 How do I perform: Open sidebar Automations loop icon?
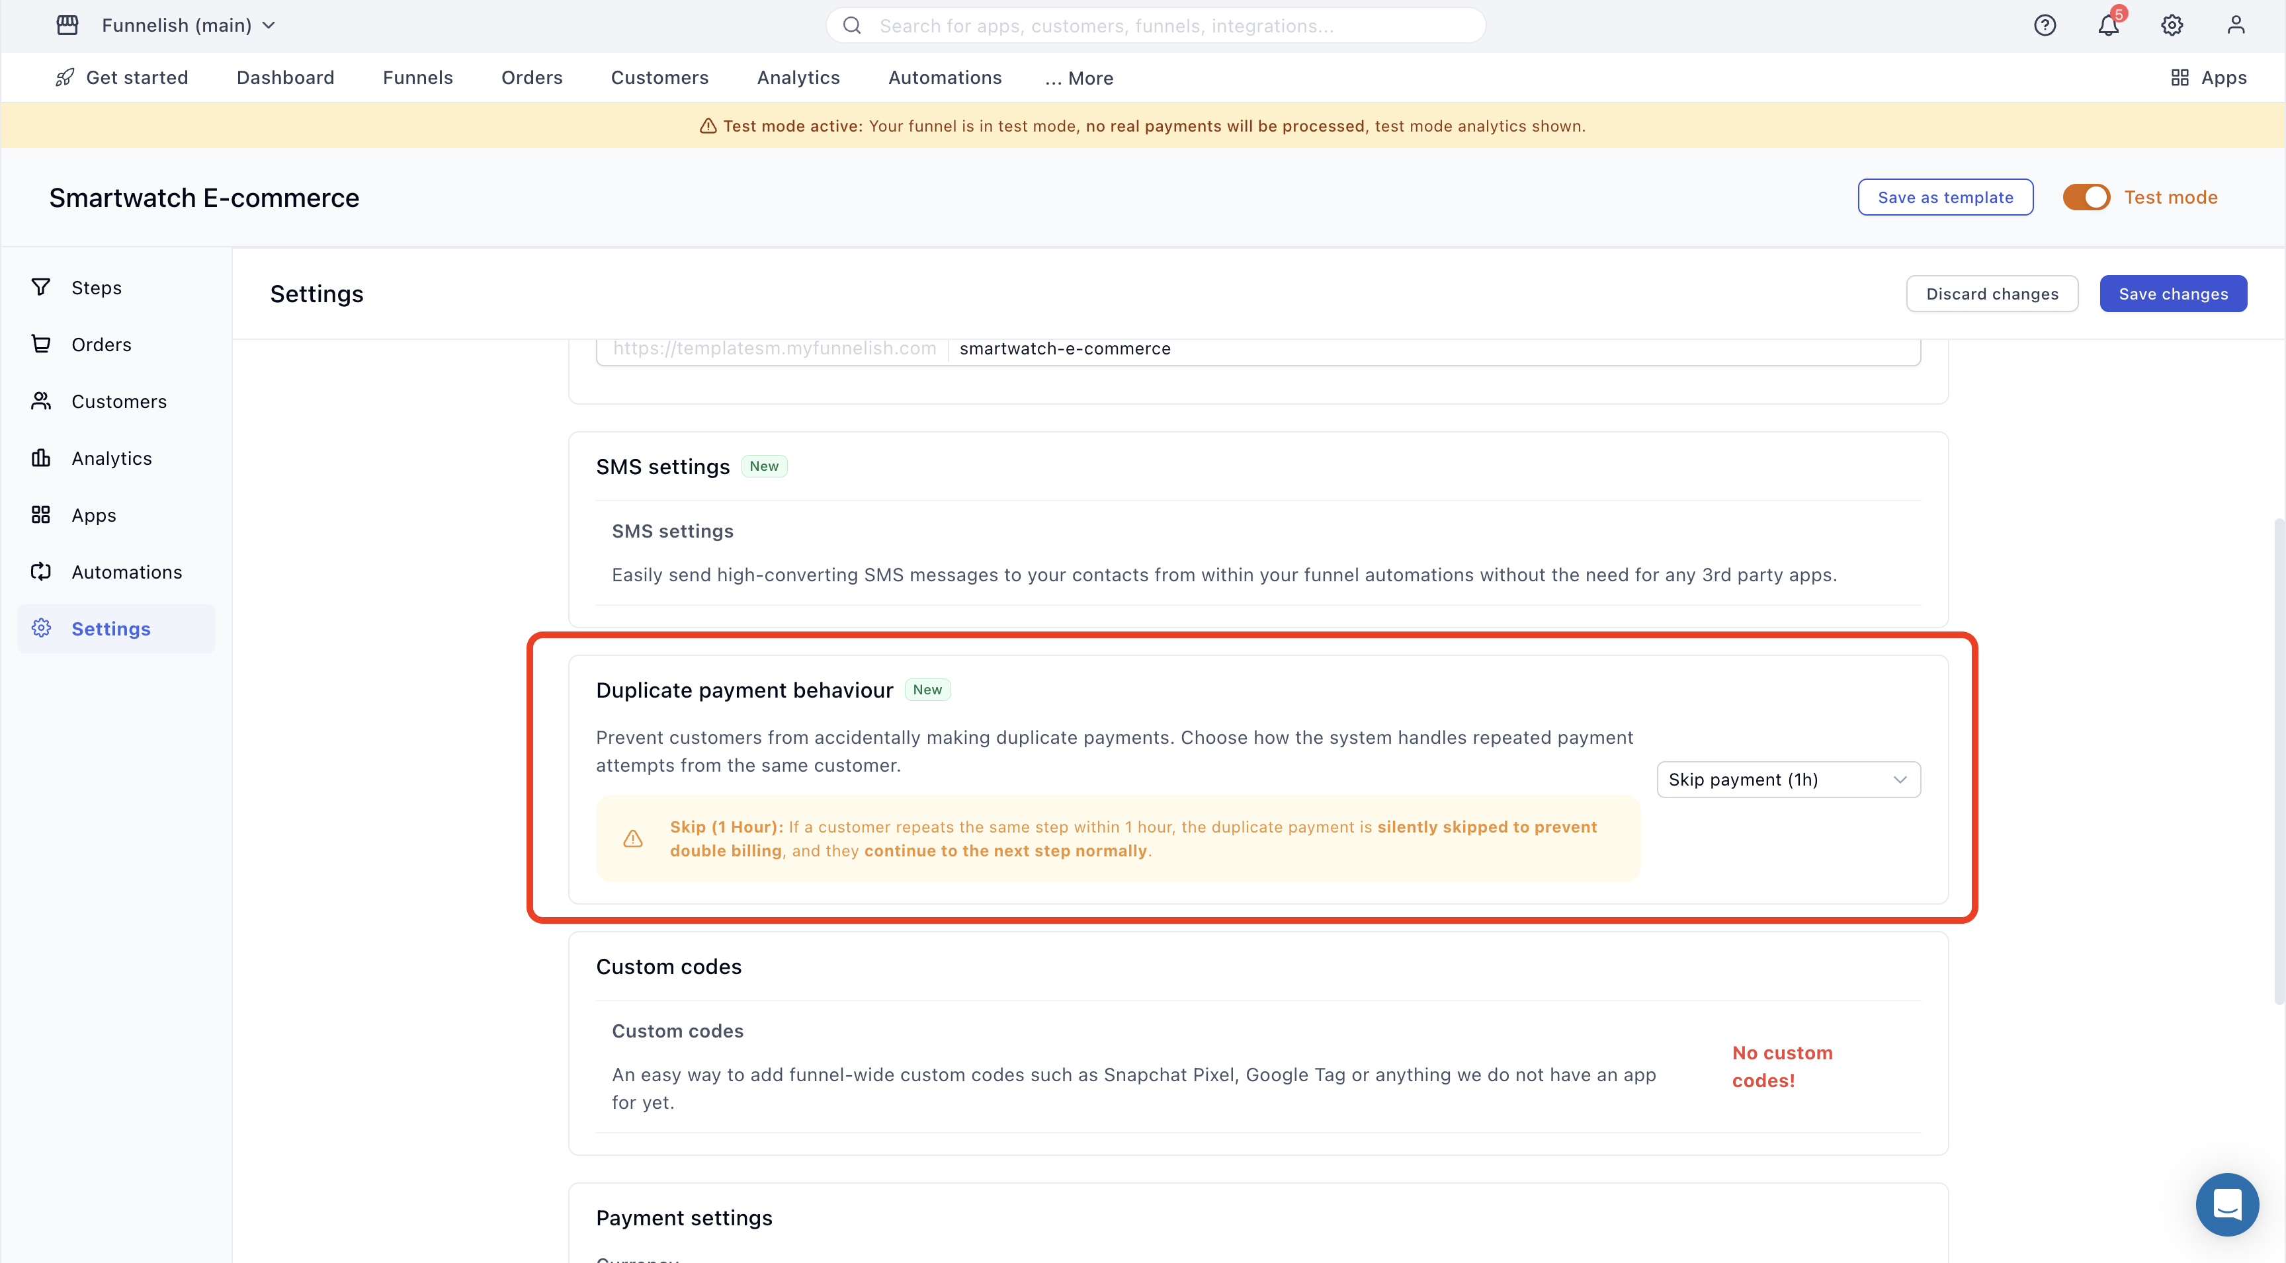tap(41, 572)
